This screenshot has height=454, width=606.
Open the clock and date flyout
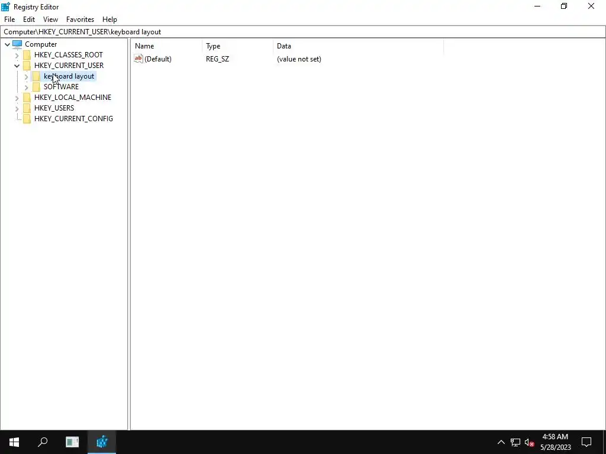click(x=555, y=442)
